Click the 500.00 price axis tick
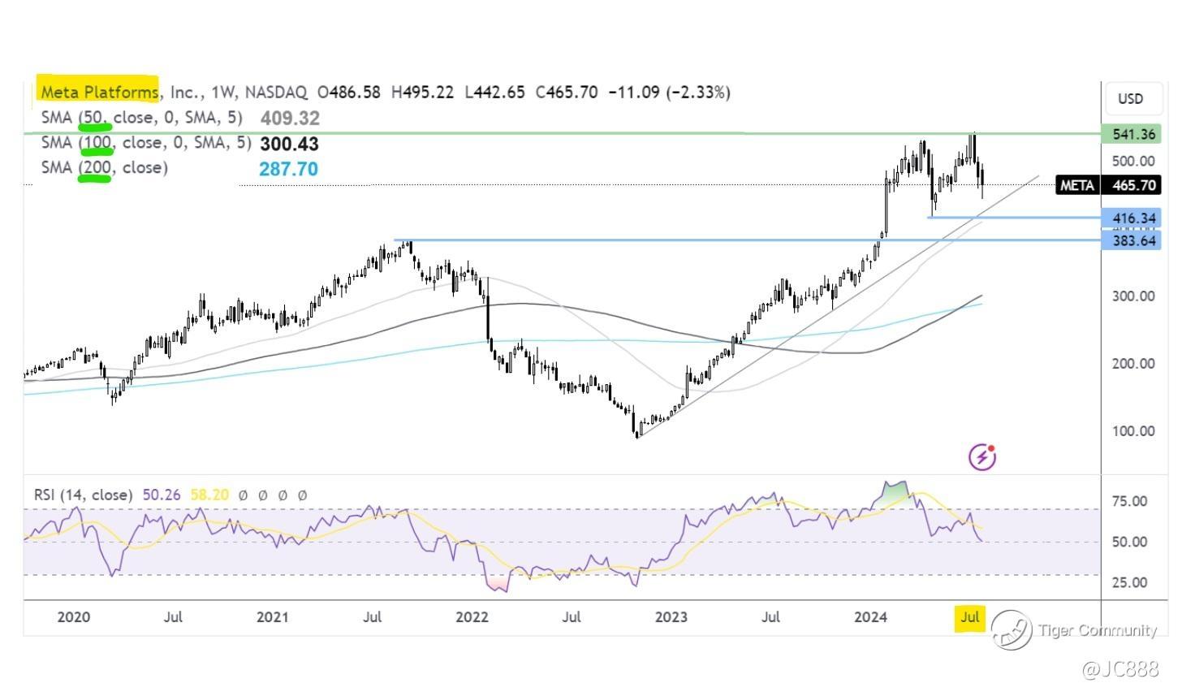The height and width of the screenshot is (696, 1182). pos(1133,161)
